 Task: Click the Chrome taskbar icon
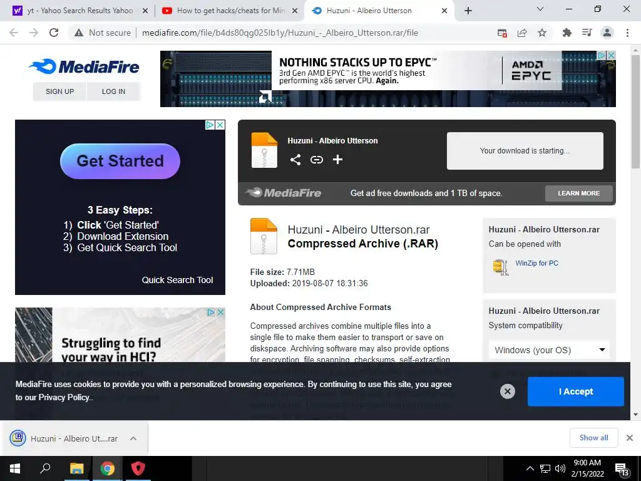pos(107,468)
